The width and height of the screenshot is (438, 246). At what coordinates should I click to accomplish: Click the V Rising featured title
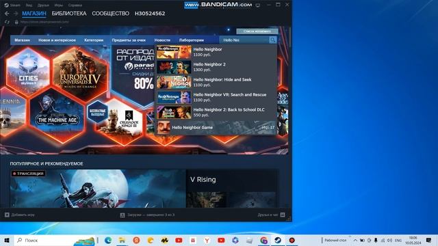[x=203, y=179]
